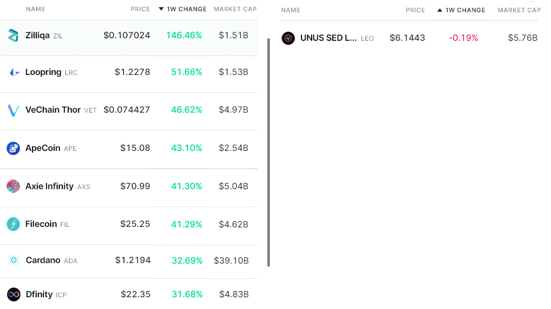This screenshot has height=309, width=551.
Task: Click the ApeCoin logo icon
Action: (13, 148)
